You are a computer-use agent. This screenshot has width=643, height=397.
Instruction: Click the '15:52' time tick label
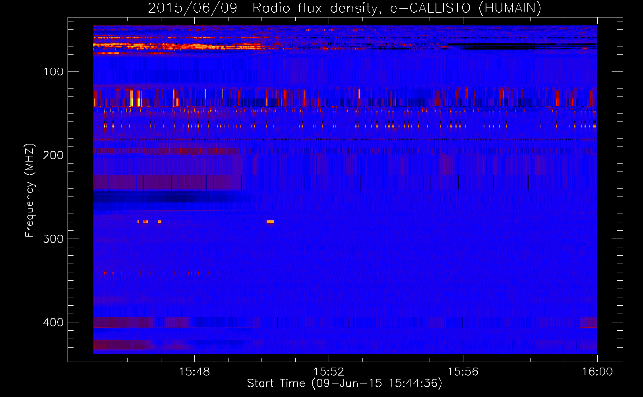[329, 372]
